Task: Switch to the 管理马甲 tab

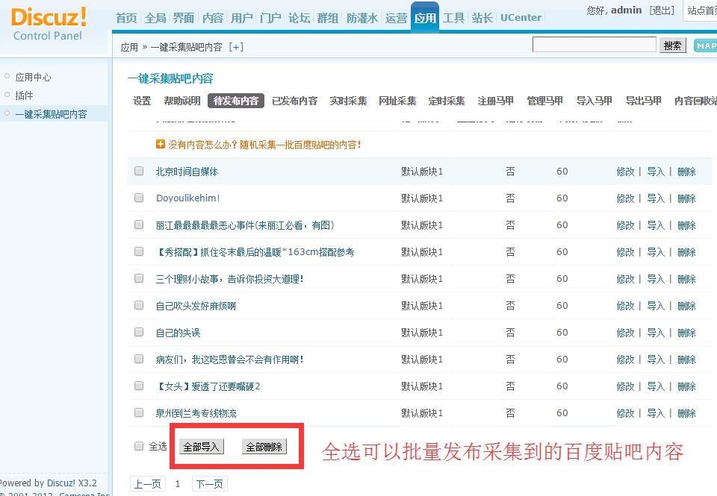Action: [545, 101]
